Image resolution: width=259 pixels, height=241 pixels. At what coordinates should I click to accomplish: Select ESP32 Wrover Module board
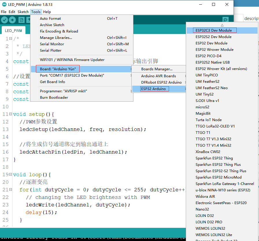coord(222,50)
